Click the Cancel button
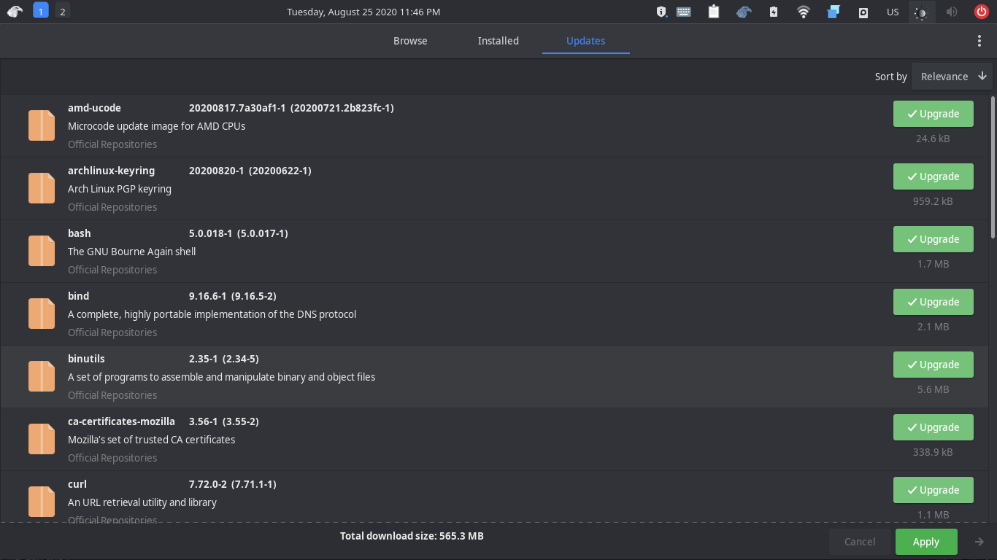 860,542
